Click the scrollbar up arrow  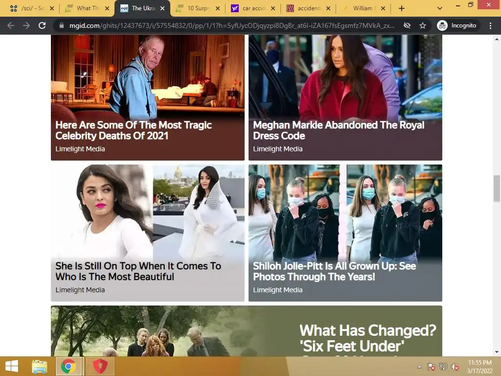(497, 39)
